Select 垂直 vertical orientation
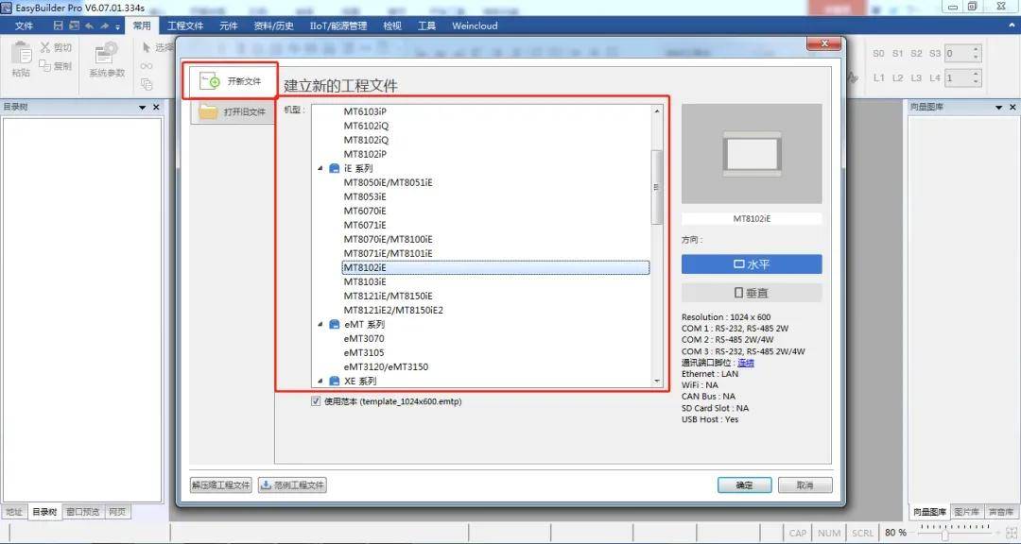This screenshot has height=544, width=1021. (752, 293)
